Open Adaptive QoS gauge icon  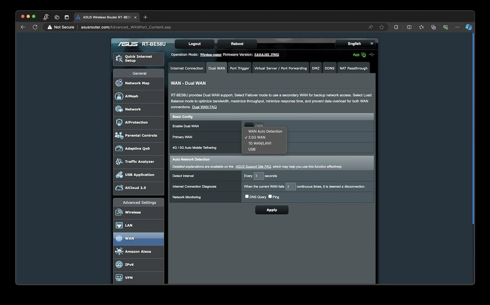119,148
